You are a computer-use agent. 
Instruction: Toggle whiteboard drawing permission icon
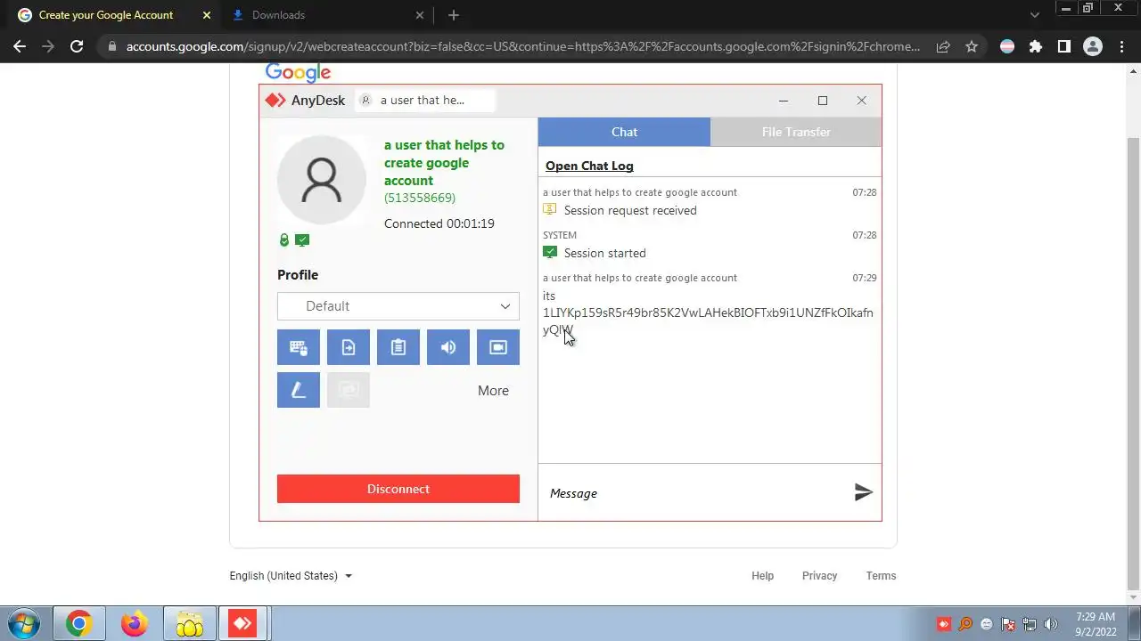pos(299,390)
